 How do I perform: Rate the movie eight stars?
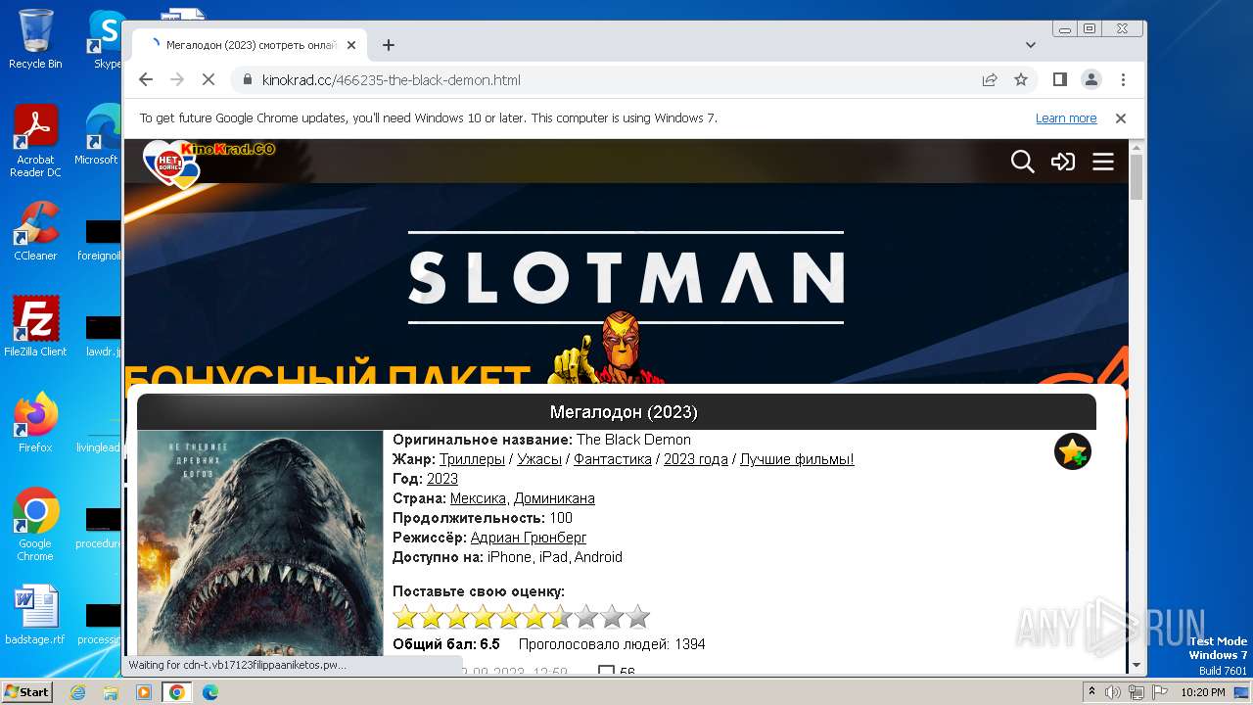[585, 617]
